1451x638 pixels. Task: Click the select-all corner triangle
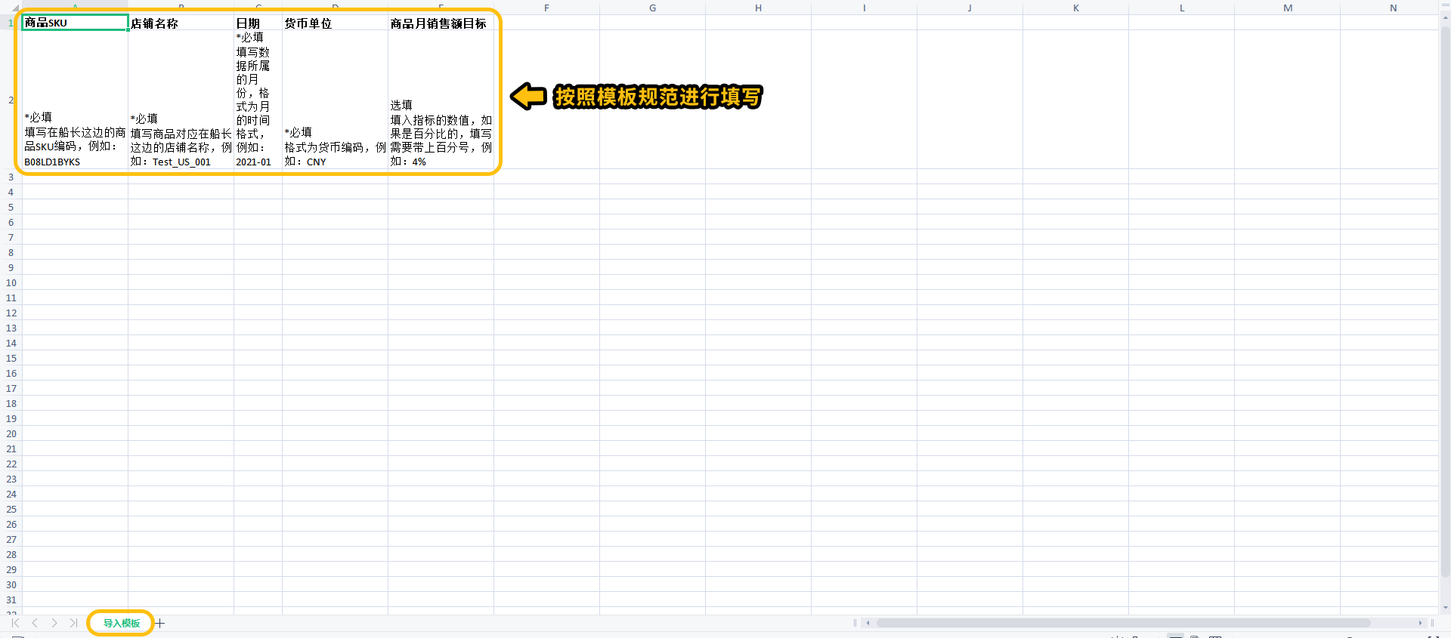(15, 8)
